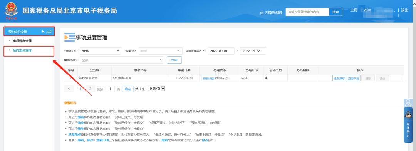The image size is (416, 151).
Task: Click the 国家税务总局北京市电子税务局 site title
Action: pos(69,11)
